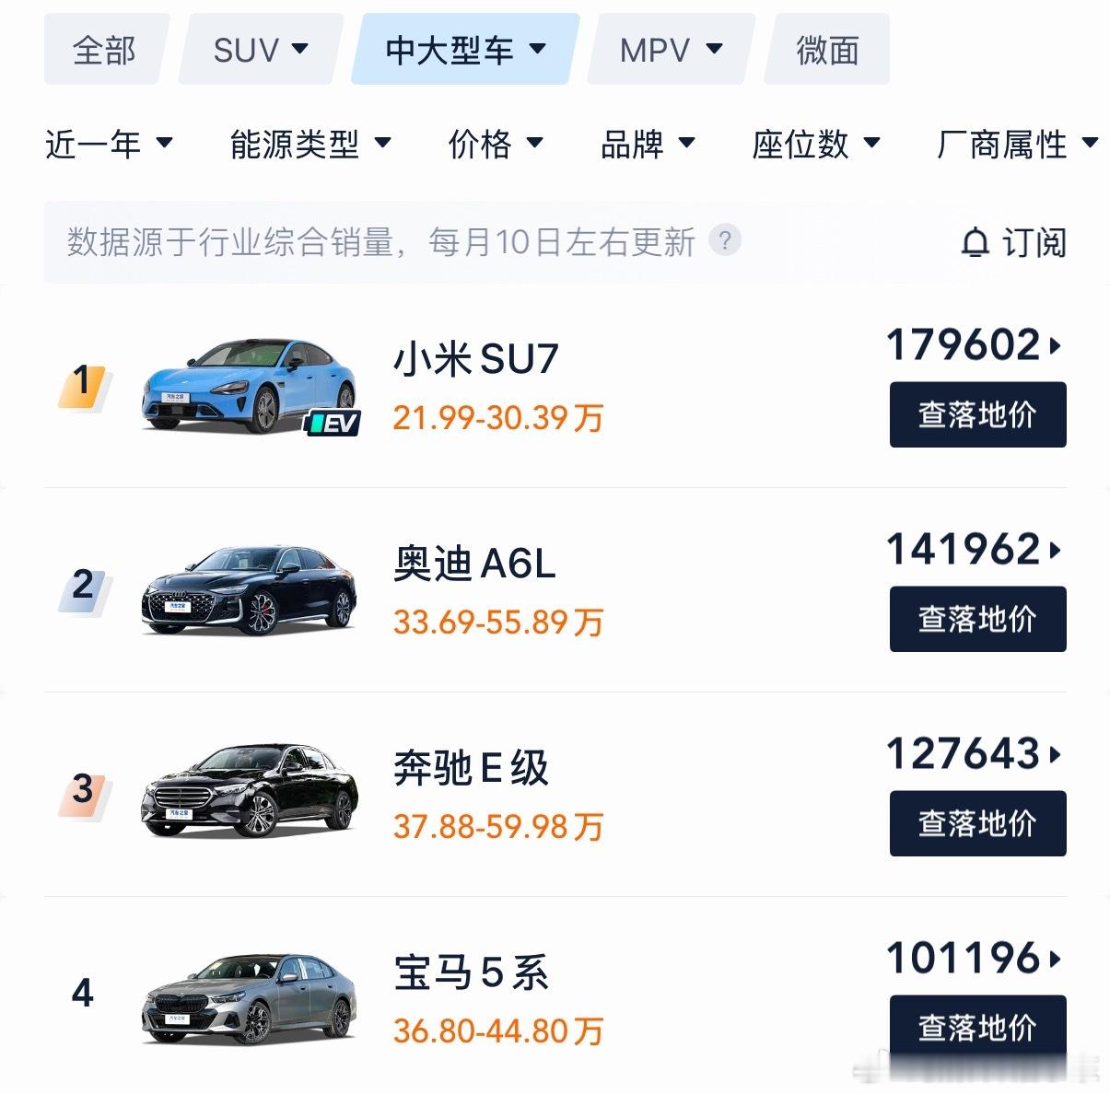The image size is (1110, 1094).
Task: Tap the bell subscribe icon
Action: click(x=975, y=243)
